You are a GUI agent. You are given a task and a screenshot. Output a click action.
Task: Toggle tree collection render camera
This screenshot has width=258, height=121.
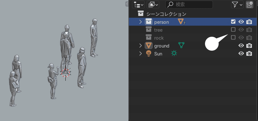pos(249,29)
